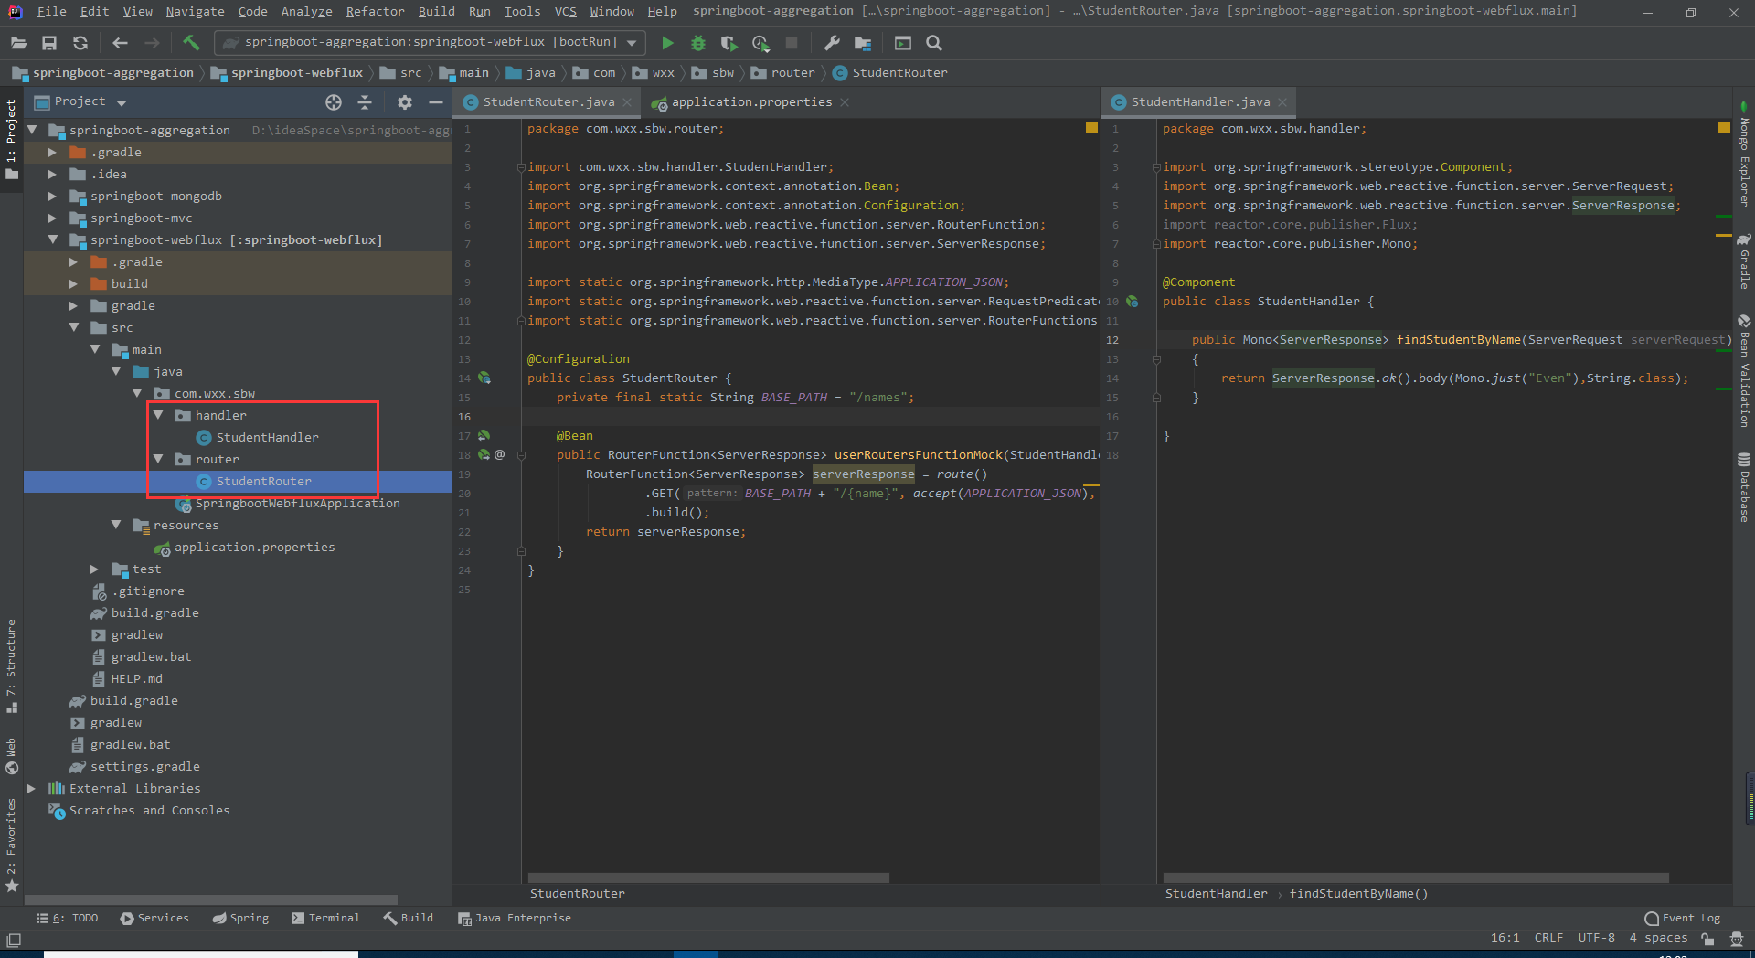1755x958 pixels.
Task: Select the StudentHandler.java editor tab
Action: point(1200,102)
